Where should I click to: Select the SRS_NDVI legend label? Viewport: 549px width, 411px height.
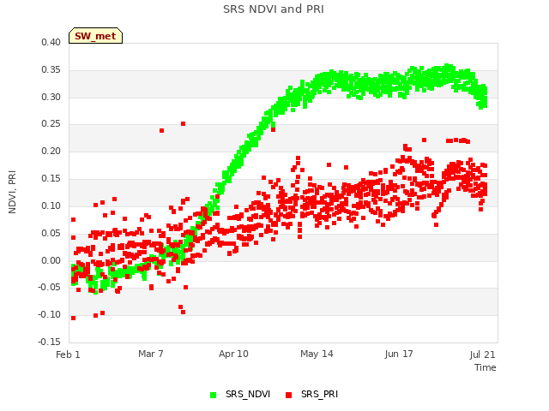point(248,394)
